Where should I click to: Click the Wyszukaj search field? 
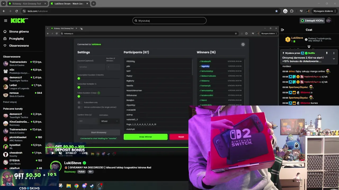coord(169,21)
